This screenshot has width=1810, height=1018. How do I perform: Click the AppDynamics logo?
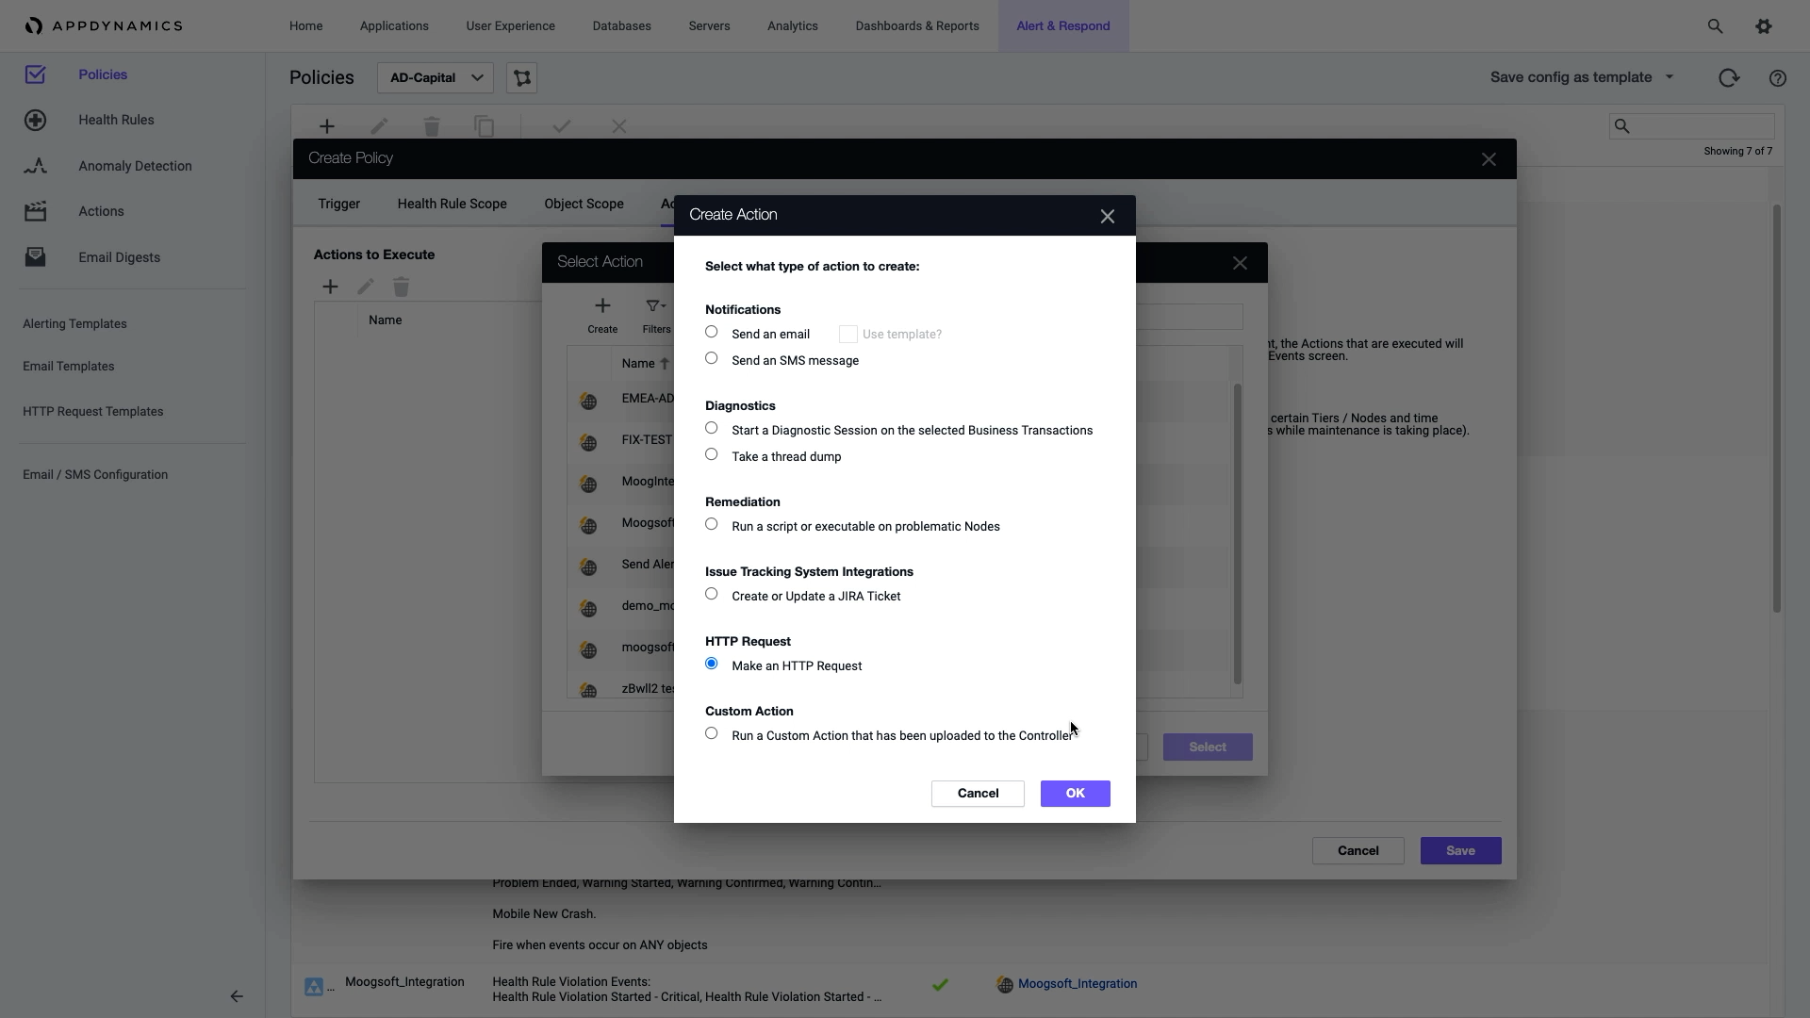pos(104,25)
